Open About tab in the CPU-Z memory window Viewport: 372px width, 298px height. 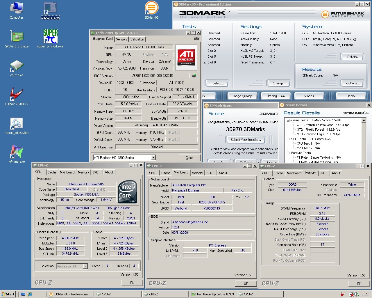[336, 173]
